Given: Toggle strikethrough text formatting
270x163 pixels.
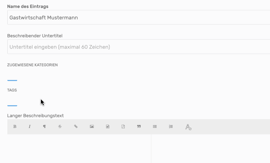Looking at the screenshot, I should 60,127.
